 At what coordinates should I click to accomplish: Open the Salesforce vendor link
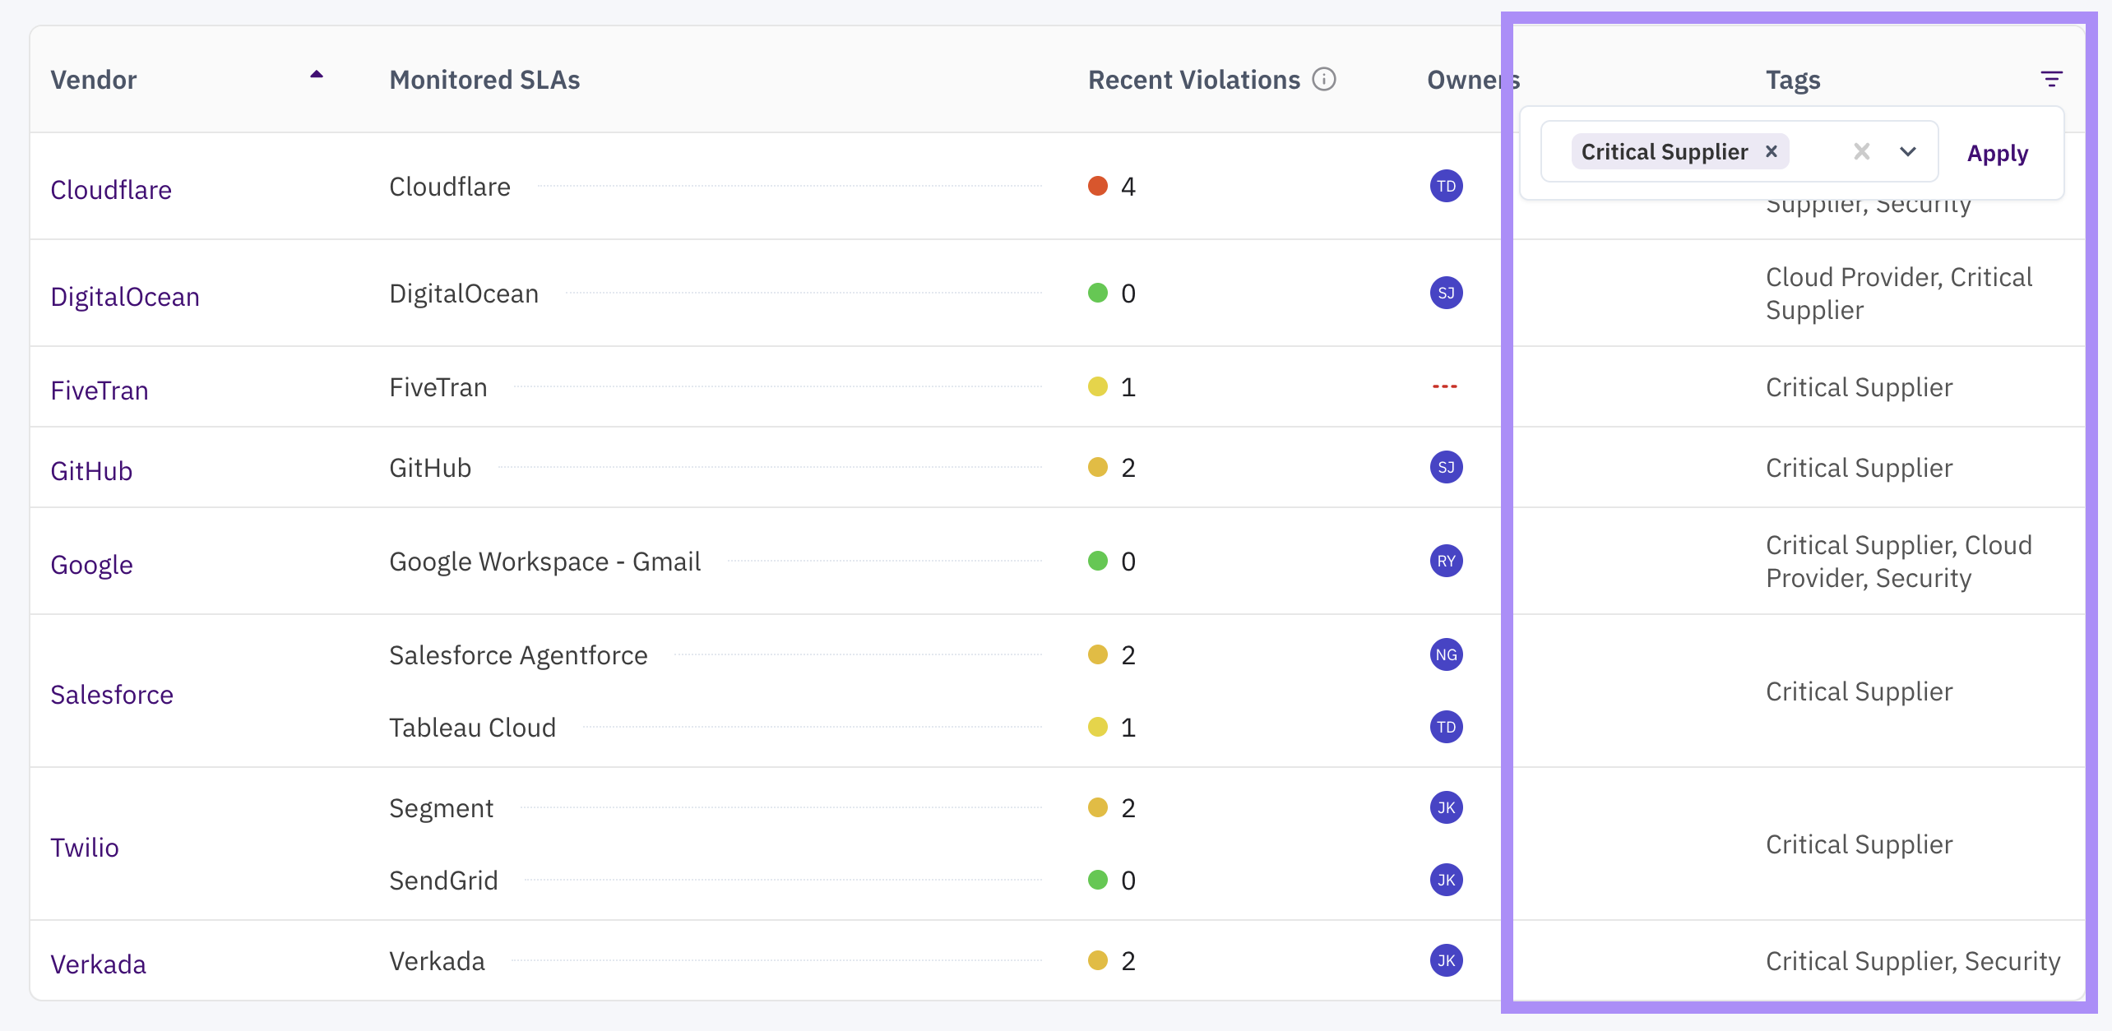click(112, 695)
